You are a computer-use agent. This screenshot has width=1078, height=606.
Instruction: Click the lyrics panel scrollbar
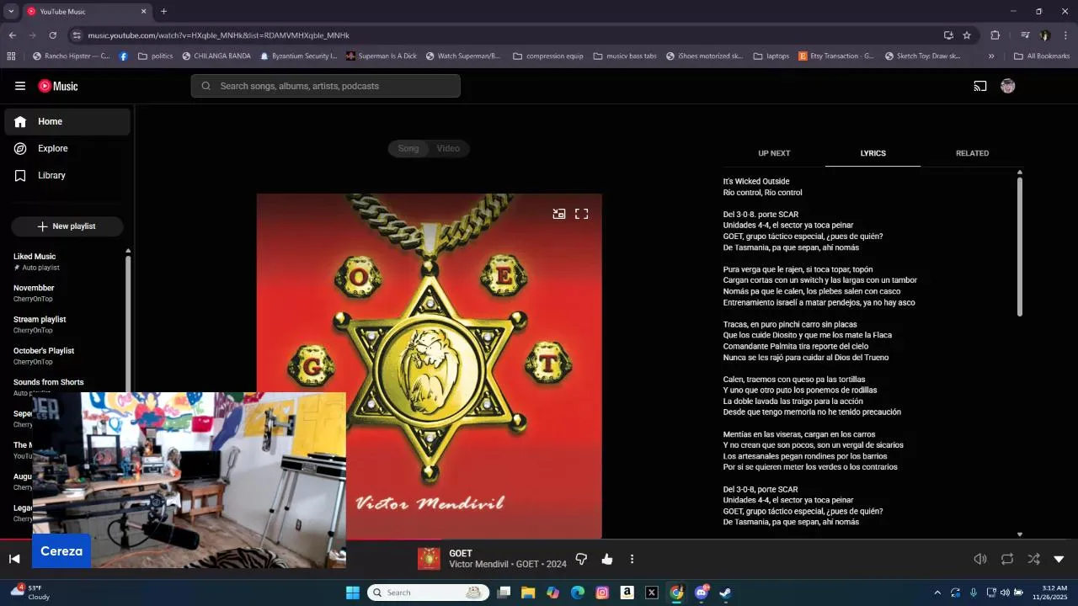[1020, 247]
